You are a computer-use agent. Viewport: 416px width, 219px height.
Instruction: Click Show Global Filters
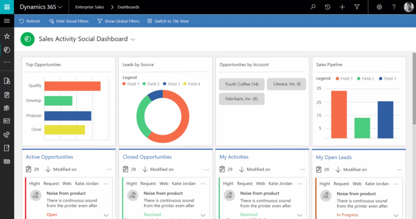pyautogui.click(x=118, y=21)
